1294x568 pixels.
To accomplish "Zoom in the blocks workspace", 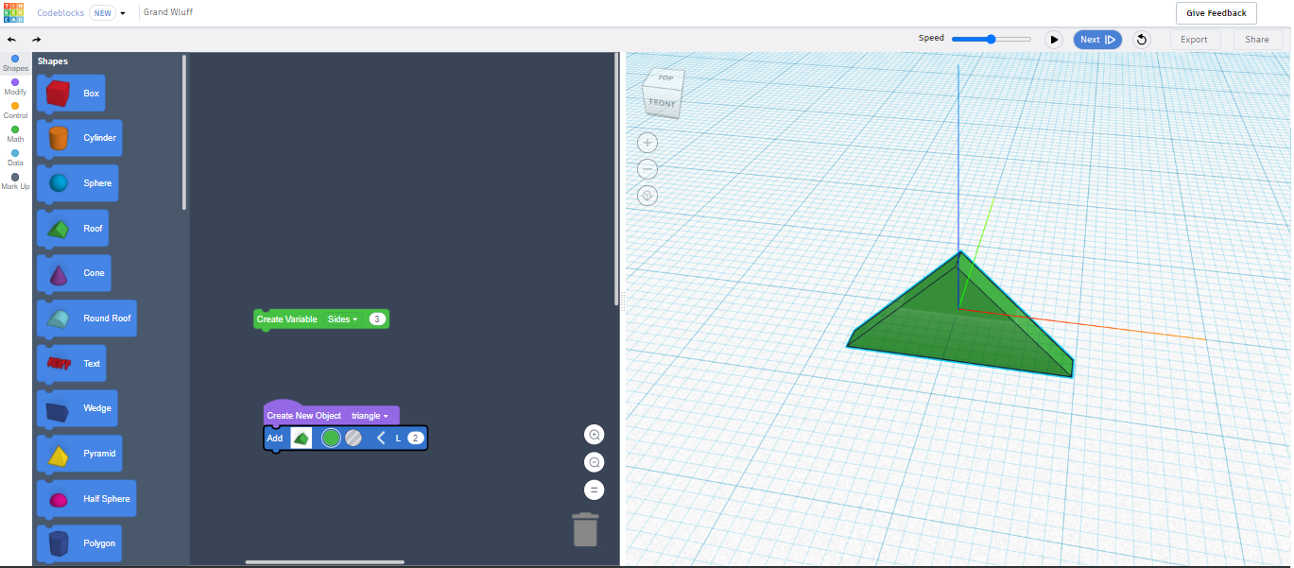I will click(x=595, y=435).
